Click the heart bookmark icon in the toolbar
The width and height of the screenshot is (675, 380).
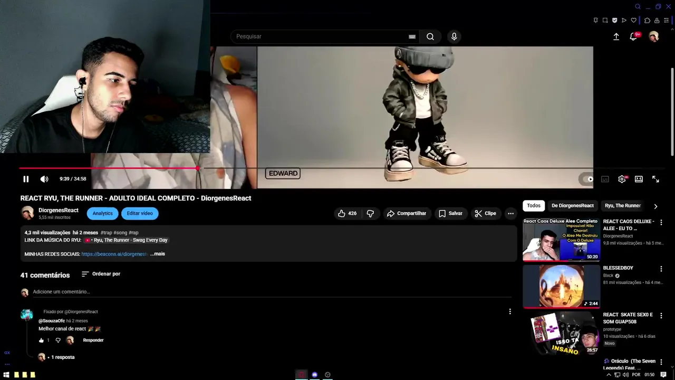(x=633, y=21)
